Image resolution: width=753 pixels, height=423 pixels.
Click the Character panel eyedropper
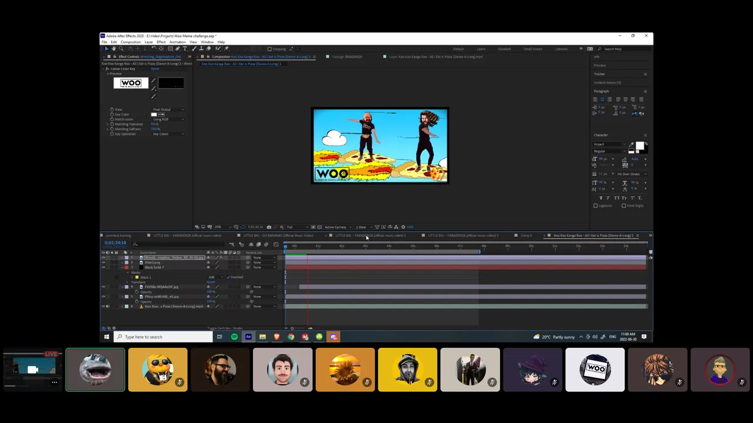tap(631, 145)
